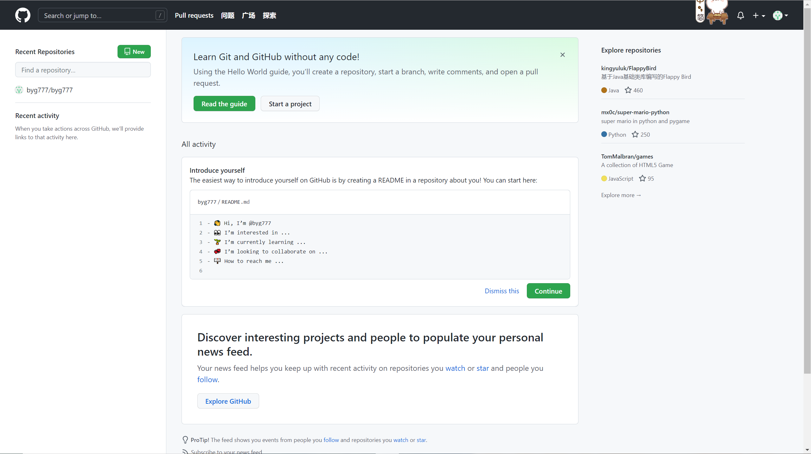Select 问题 navigation item
The width and height of the screenshot is (811, 454).
(227, 15)
